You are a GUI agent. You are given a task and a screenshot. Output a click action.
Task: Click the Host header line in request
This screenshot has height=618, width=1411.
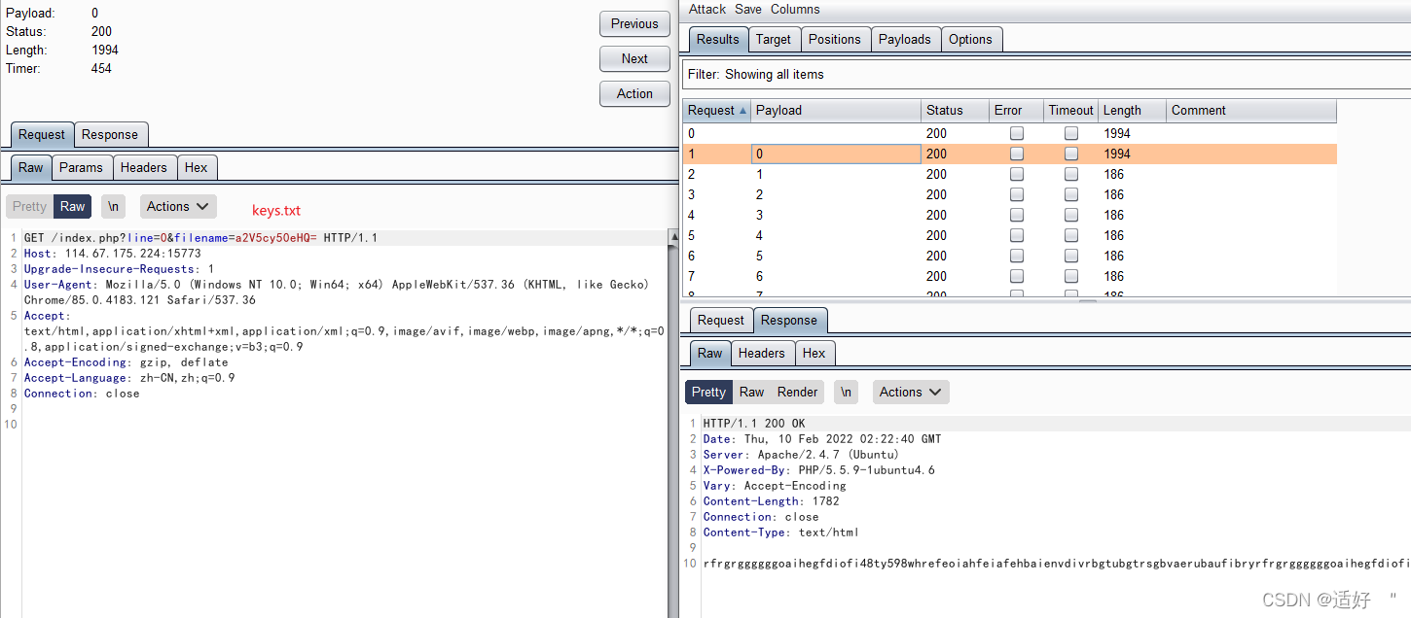[x=112, y=254]
